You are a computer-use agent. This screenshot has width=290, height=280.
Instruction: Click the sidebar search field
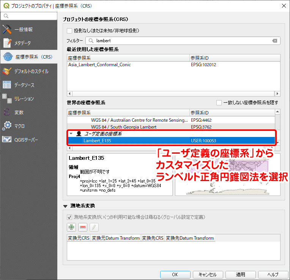tap(29, 16)
